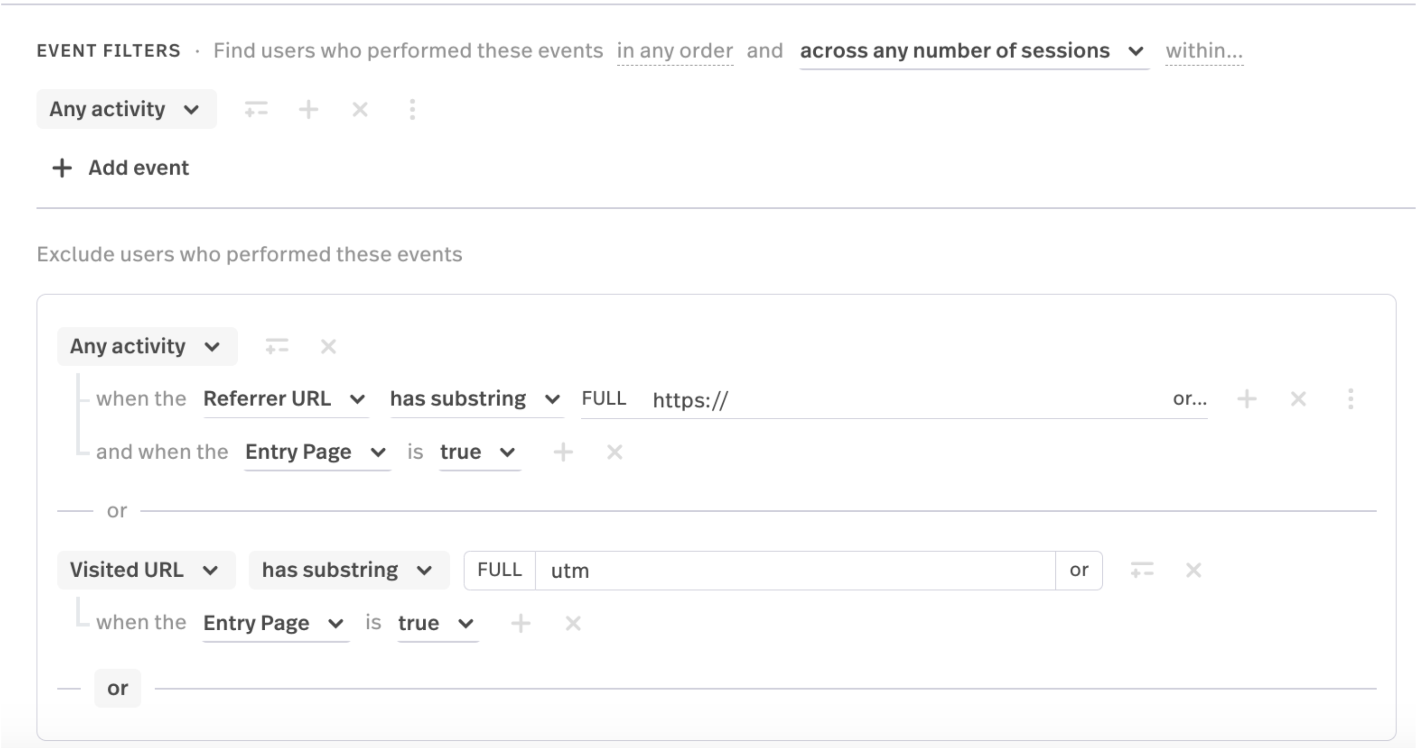1418x748 pixels.
Task: Click the Add event button
Action: [121, 168]
